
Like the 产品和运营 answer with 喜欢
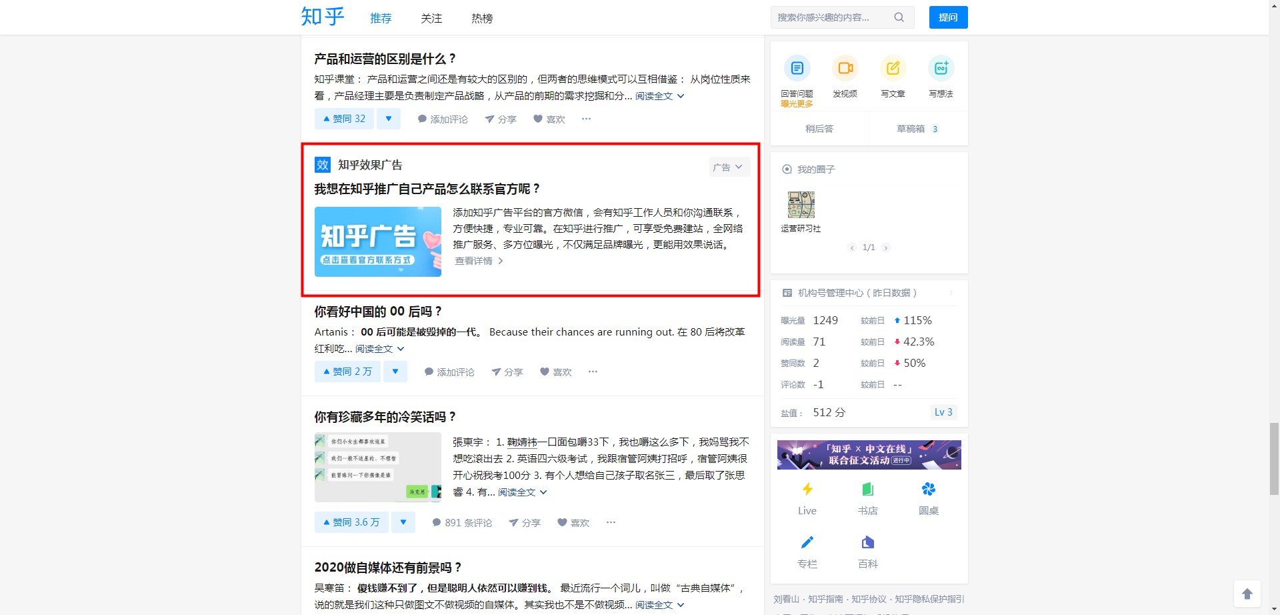[x=549, y=119]
